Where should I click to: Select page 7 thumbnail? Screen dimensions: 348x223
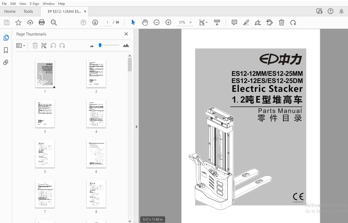coord(45,194)
